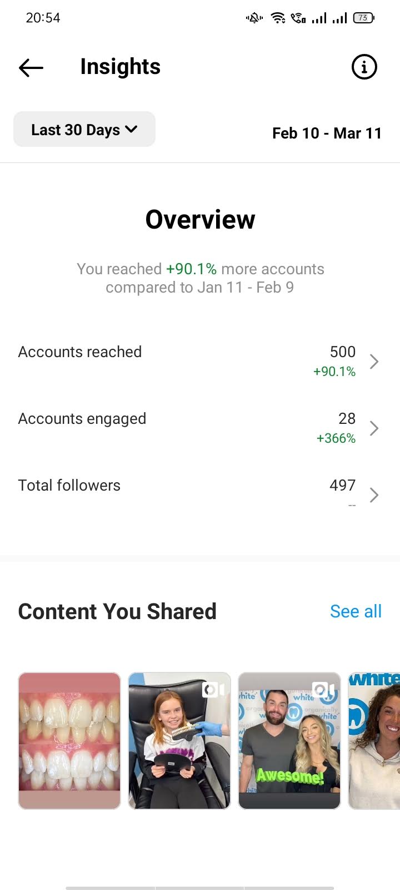
Task: Open the curly-haired woman post thumbnail
Action: point(374,741)
